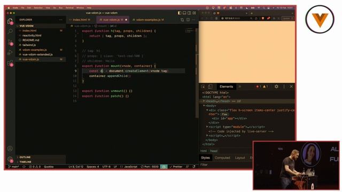This screenshot has width=342, height=192.
Task: Click the feedback icon in status bar
Action: pos(188,167)
